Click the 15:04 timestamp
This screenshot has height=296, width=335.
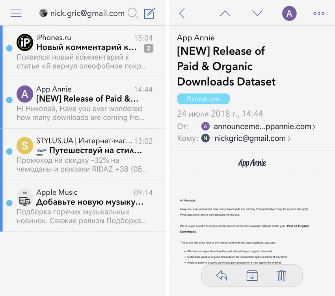point(143,38)
